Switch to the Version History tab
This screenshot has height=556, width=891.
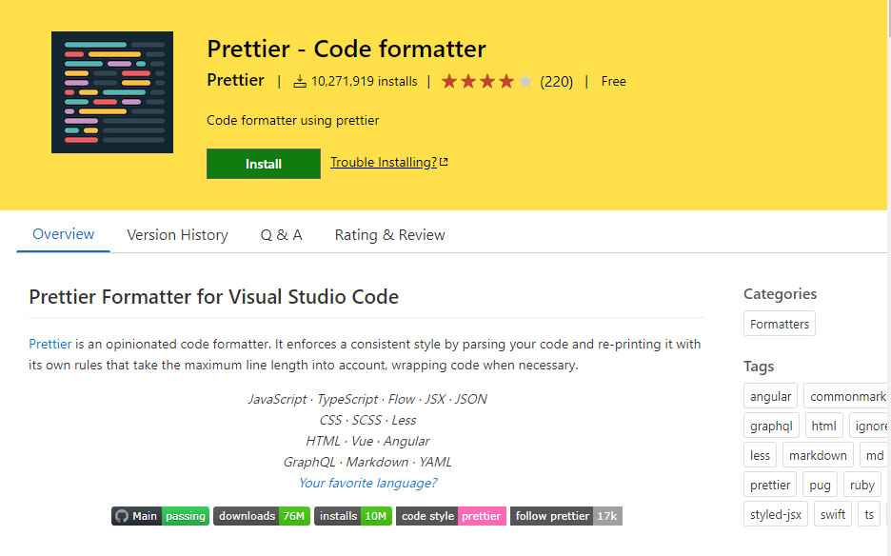[x=177, y=235]
